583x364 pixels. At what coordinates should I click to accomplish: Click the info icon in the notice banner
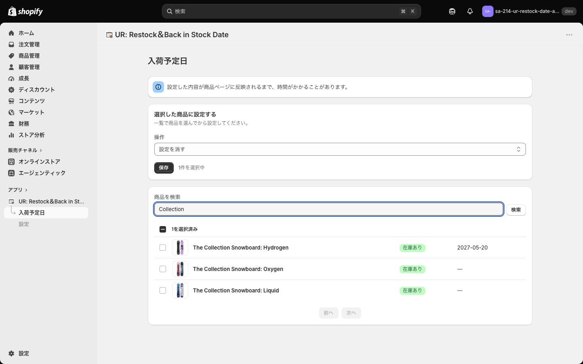pos(158,87)
